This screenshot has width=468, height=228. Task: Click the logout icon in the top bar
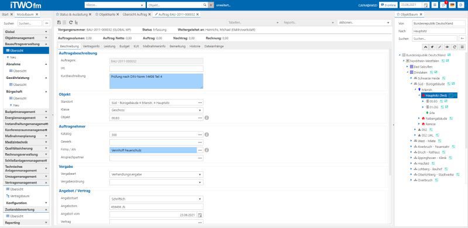[x=460, y=5]
